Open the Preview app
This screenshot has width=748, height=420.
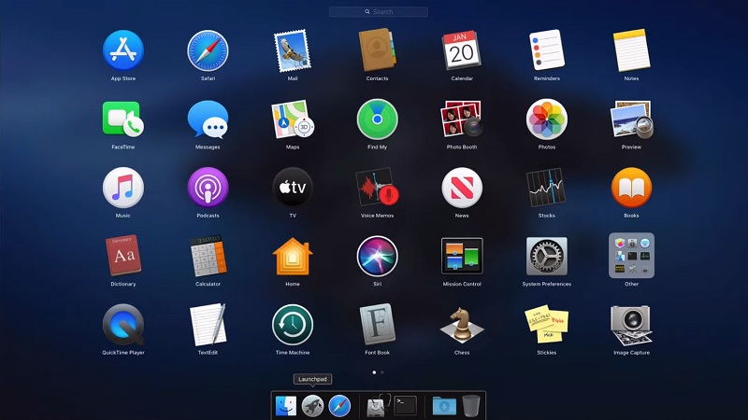pyautogui.click(x=631, y=119)
